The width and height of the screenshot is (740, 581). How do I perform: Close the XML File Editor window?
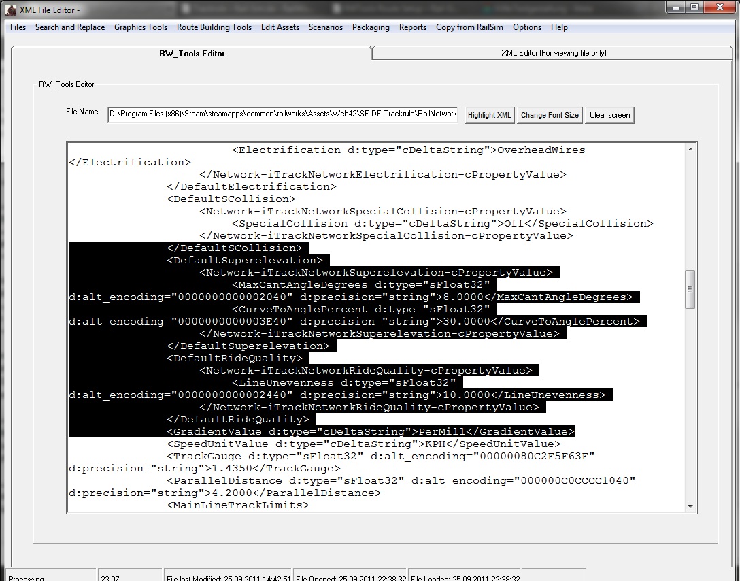pyautogui.click(x=720, y=7)
